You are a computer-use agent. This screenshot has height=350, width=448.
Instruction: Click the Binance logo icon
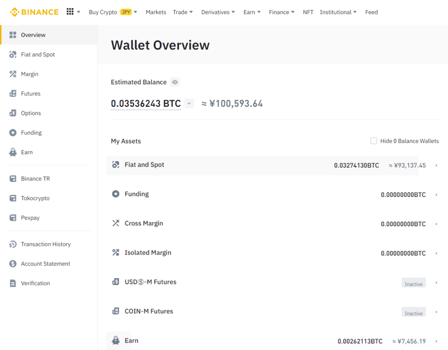coord(14,12)
